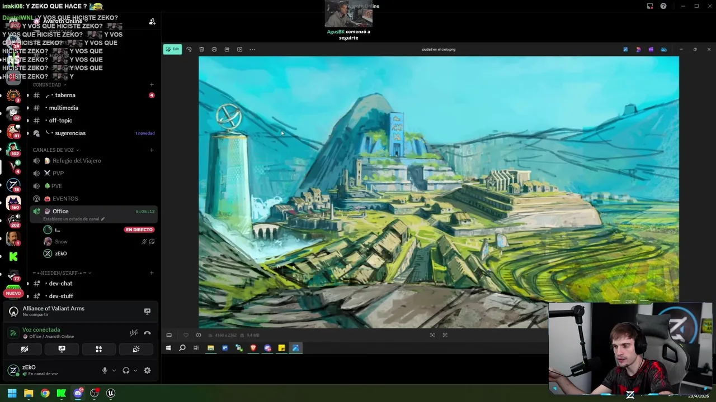716x402 pixels.
Task: Rotate the image in Photos toolbar
Action: [189, 49]
